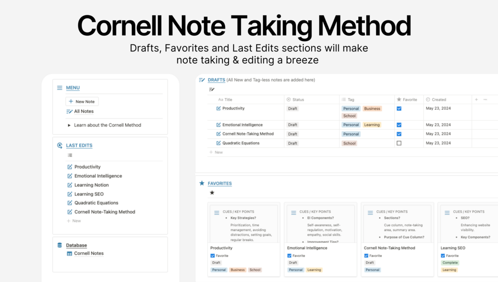Open the DRAFTS heading link
Viewport: 498px width, 282px height.
point(216,80)
